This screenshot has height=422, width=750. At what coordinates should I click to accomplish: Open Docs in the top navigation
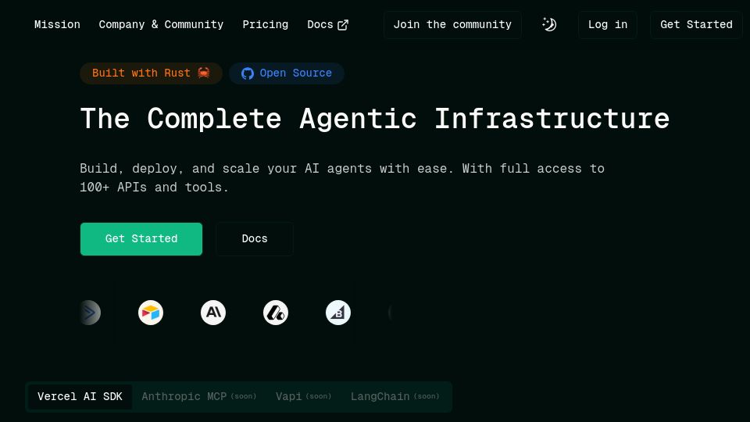327,24
